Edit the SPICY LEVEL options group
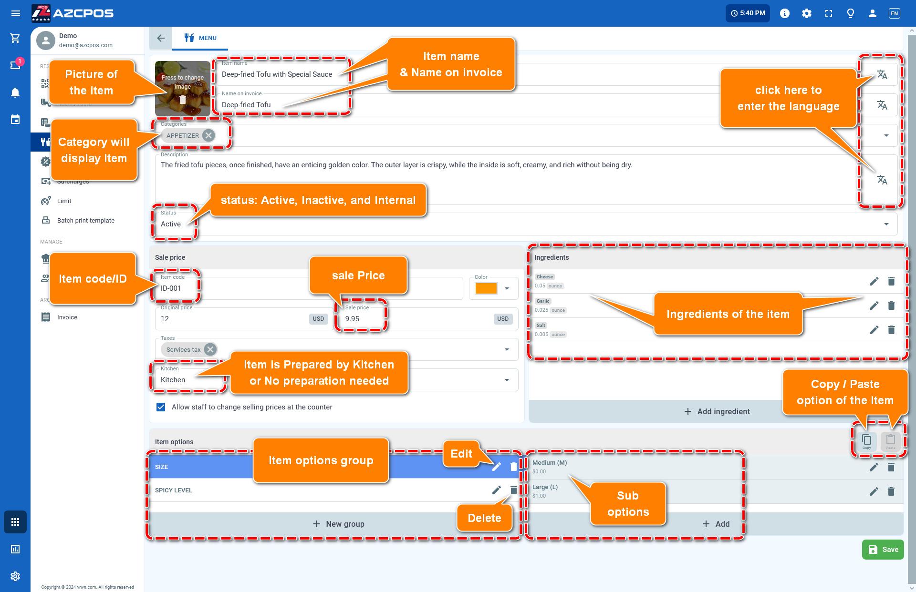This screenshot has width=916, height=592. (497, 490)
